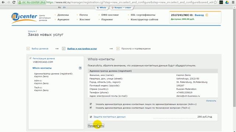Toggle the Tech-c contact checkbox

tap(91, 107)
